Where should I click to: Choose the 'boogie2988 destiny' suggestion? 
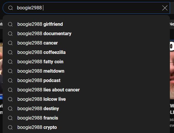(x=86, y=109)
